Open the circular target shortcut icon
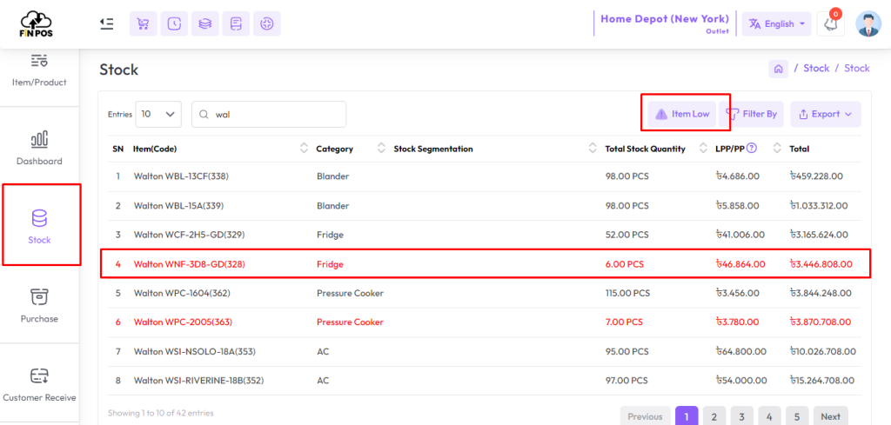Viewport: 891px width, 425px height. pos(266,23)
